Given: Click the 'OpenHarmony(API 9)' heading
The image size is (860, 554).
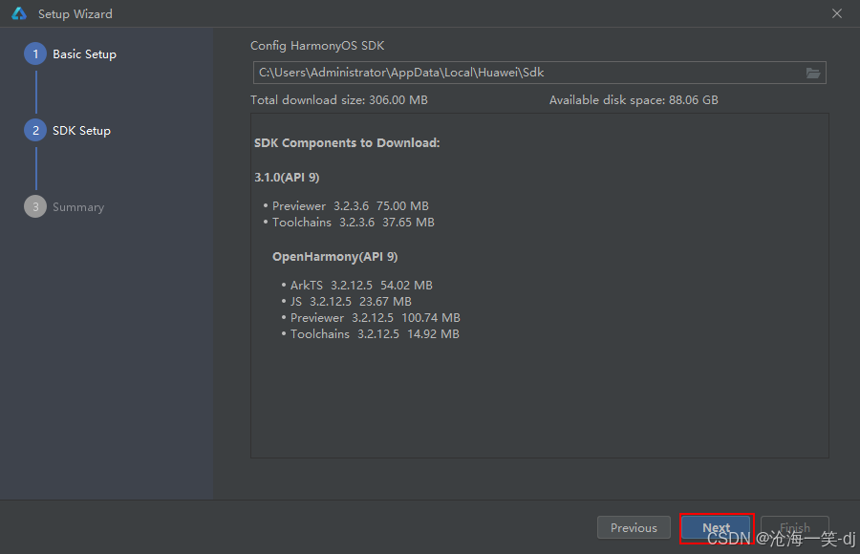Looking at the screenshot, I should [x=334, y=257].
